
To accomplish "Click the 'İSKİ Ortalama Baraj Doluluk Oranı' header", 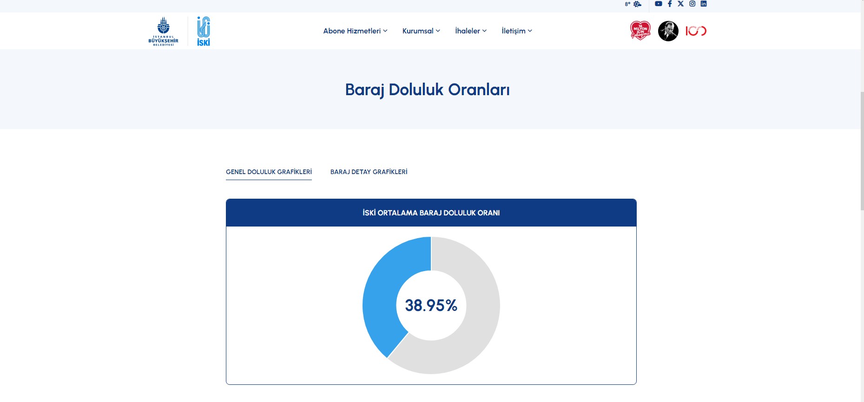I will tap(431, 213).
